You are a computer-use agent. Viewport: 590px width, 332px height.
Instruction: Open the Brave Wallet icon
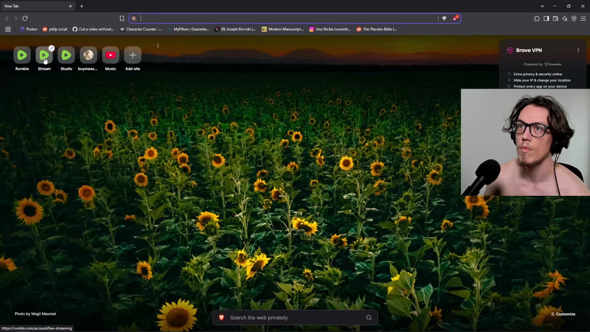[555, 18]
